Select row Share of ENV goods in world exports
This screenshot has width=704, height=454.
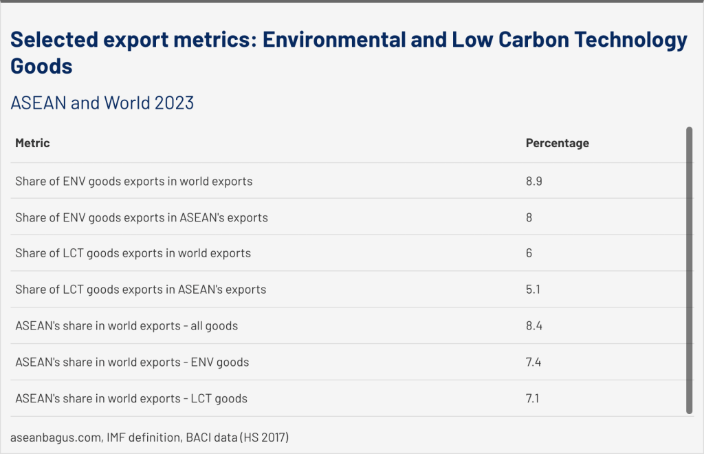coord(134,182)
